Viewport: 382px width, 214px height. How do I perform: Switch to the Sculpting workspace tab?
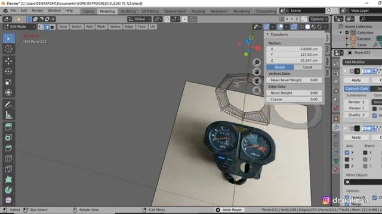point(128,11)
